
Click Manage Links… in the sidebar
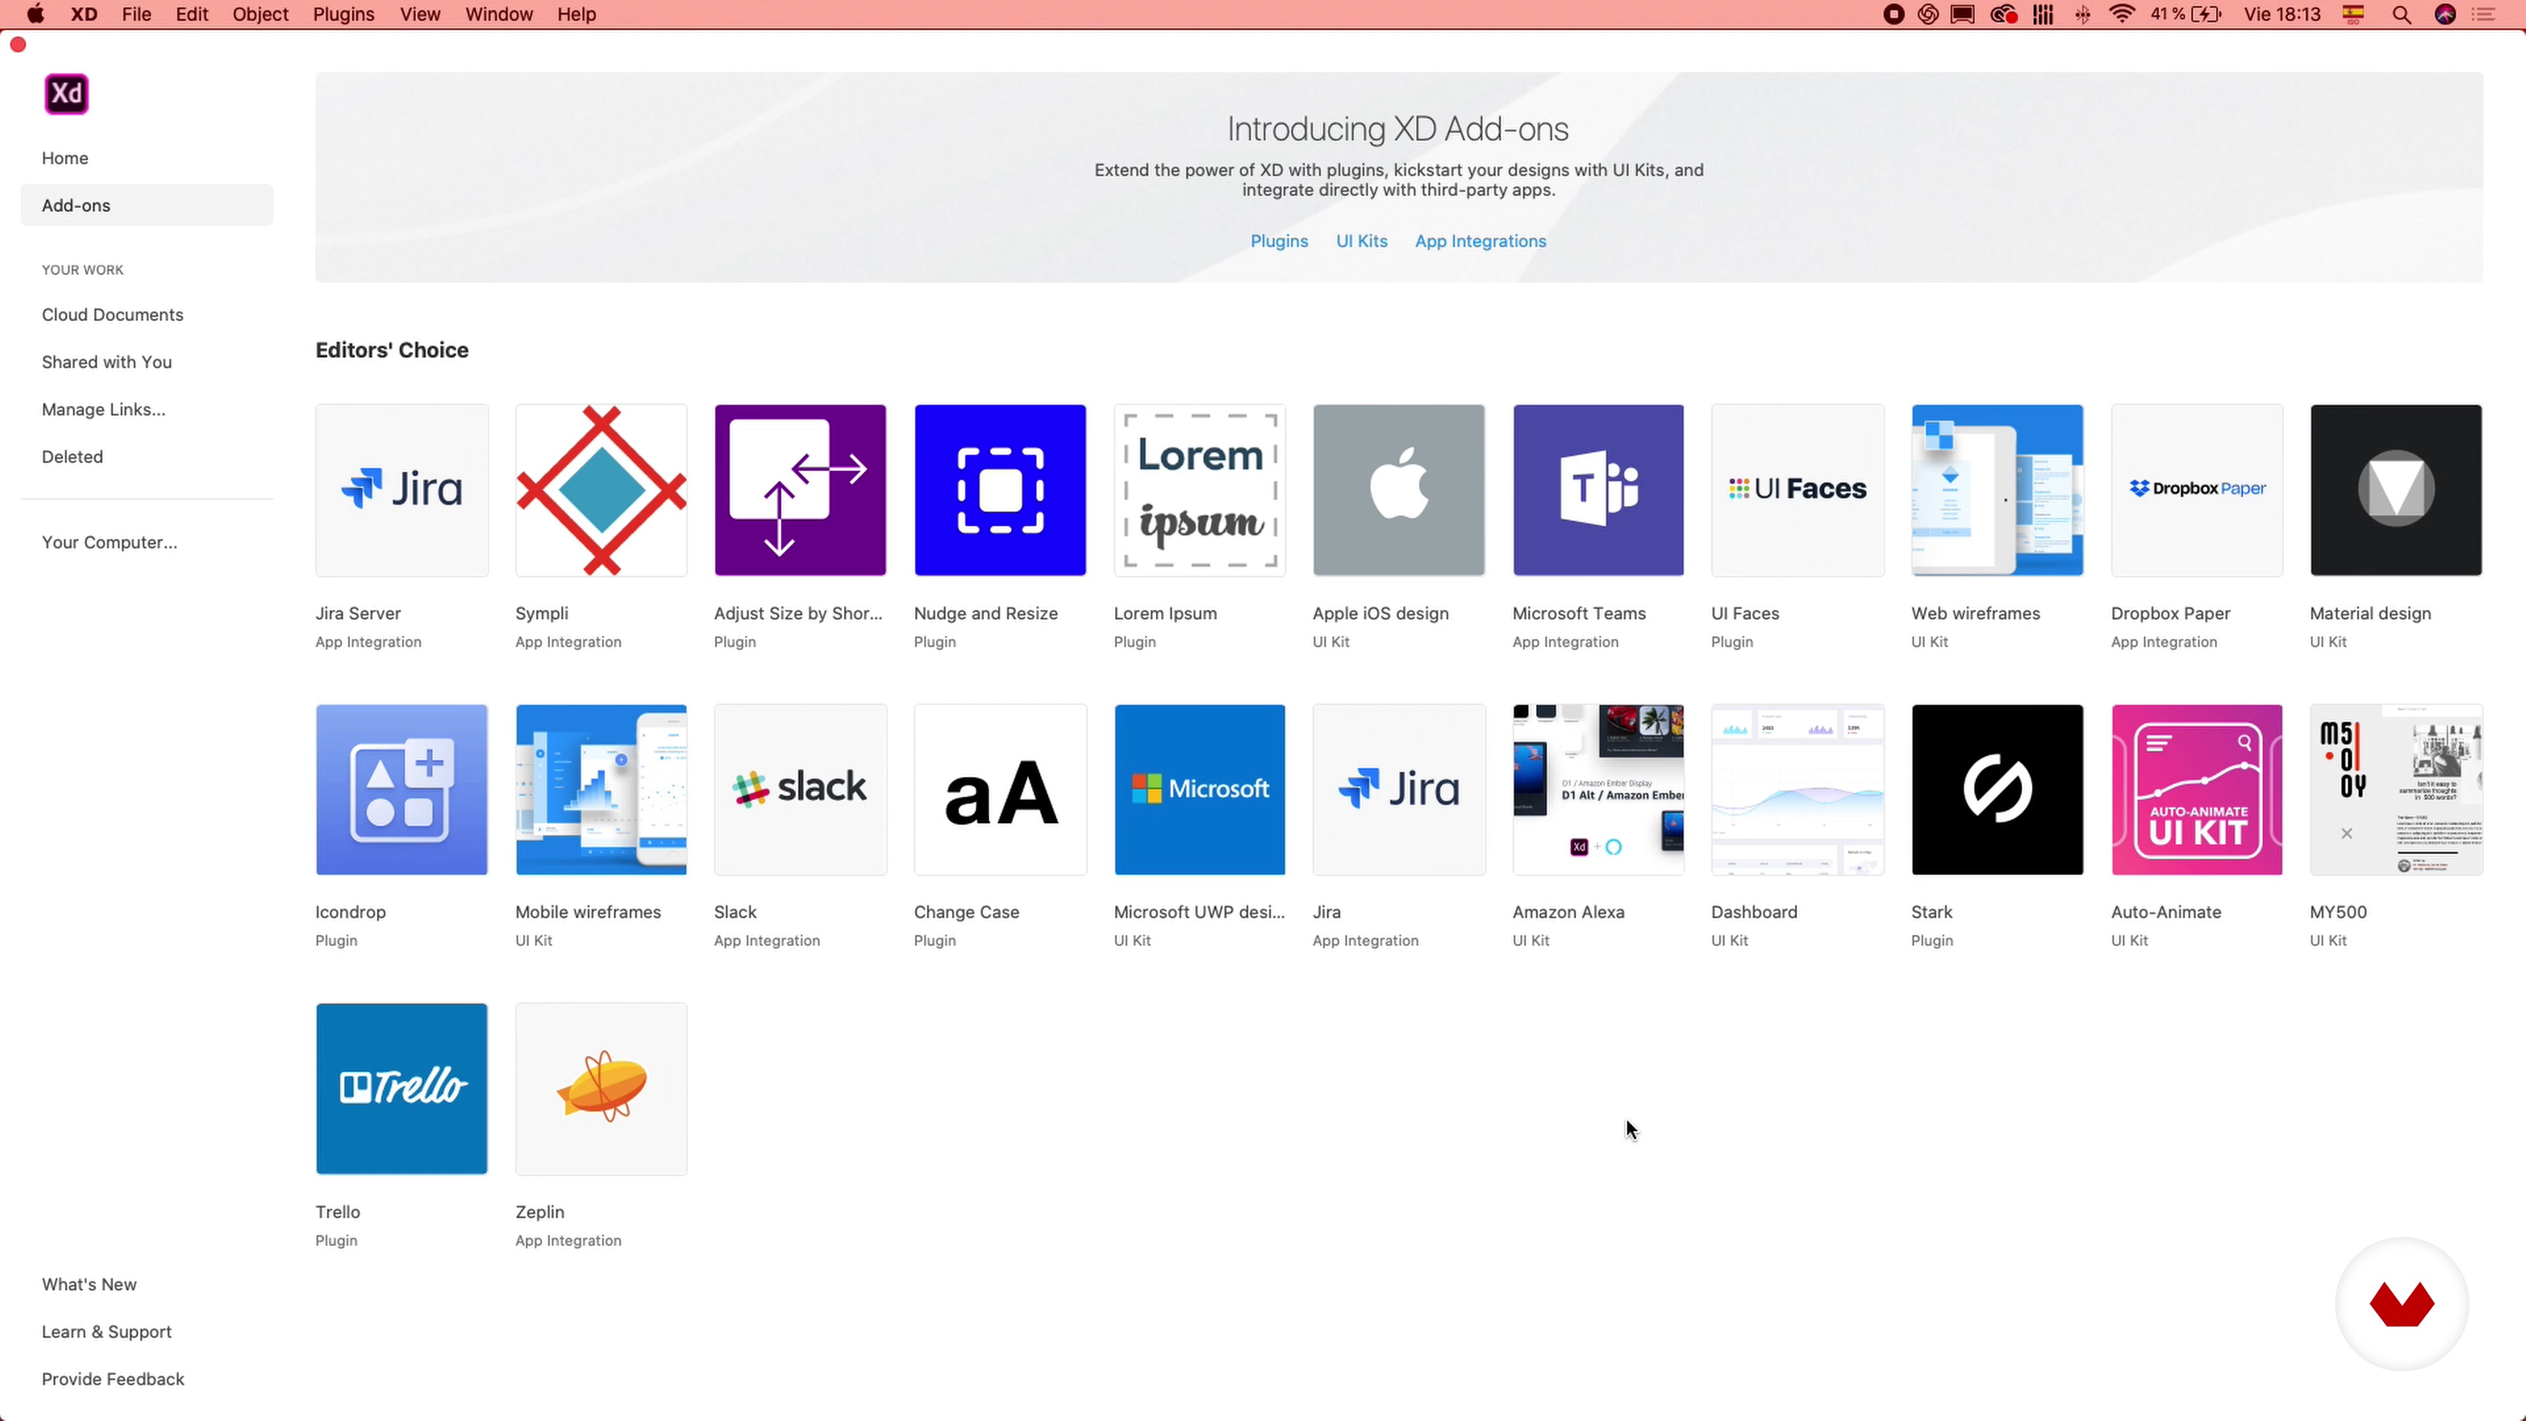click(x=104, y=409)
